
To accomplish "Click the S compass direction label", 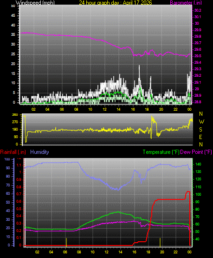I will [200, 130].
